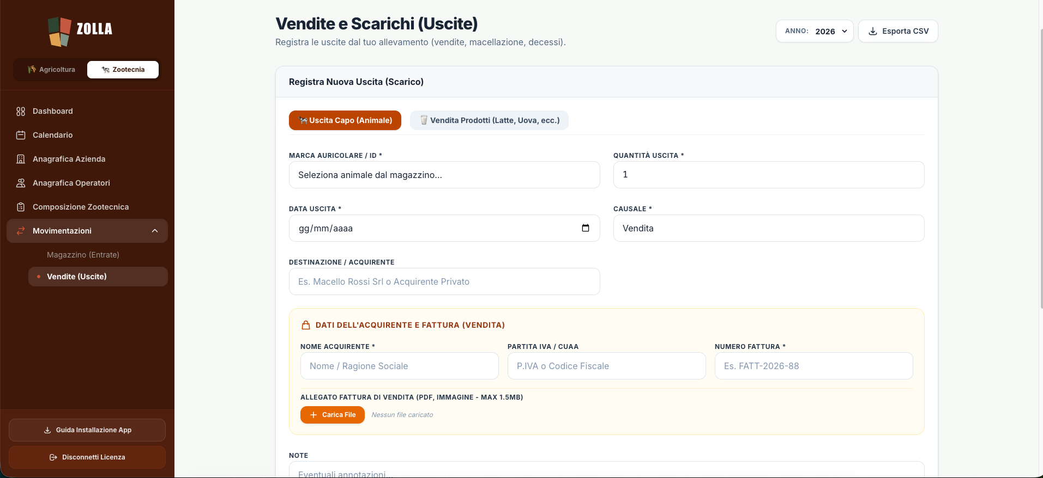1043x478 pixels.
Task: Click the ZOLLA logo
Action: pyautogui.click(x=80, y=31)
